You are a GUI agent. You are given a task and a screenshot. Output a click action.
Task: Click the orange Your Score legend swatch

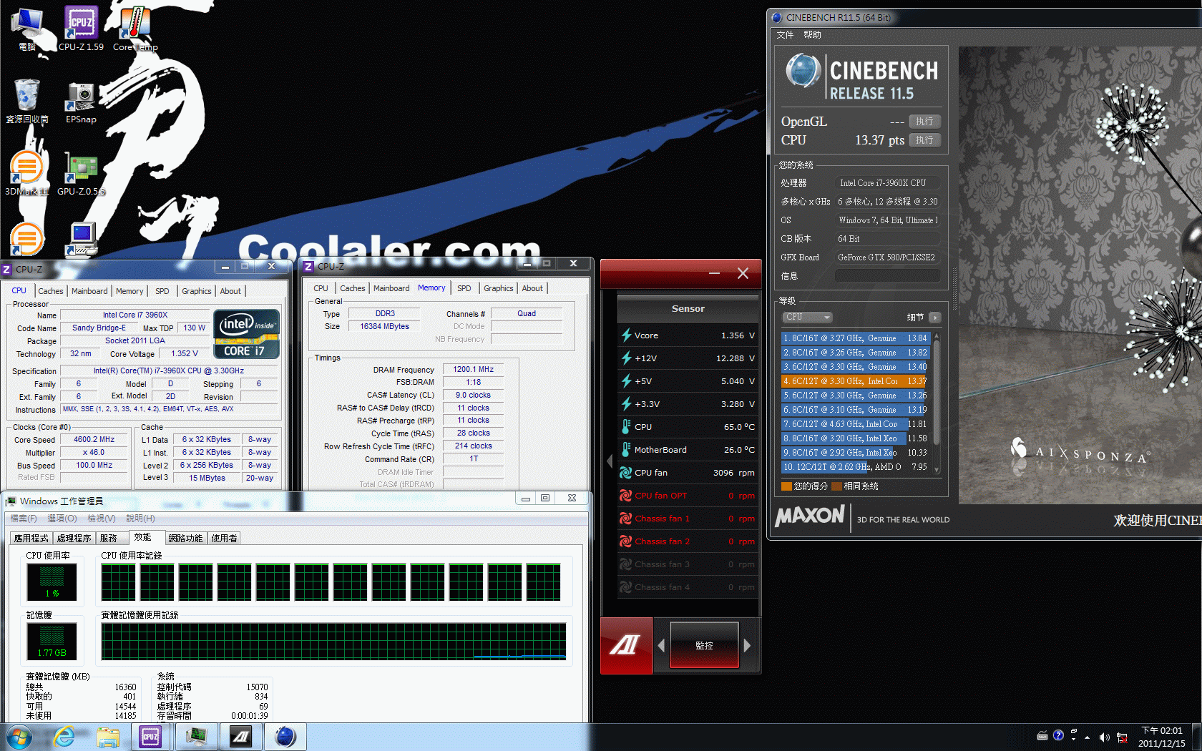point(786,486)
